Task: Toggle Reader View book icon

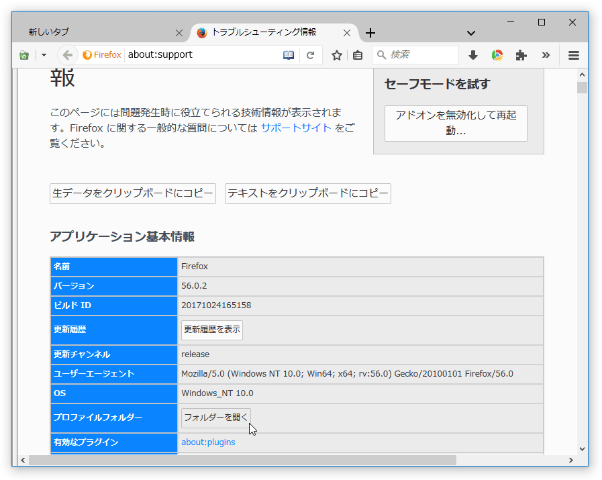Action: [x=289, y=55]
